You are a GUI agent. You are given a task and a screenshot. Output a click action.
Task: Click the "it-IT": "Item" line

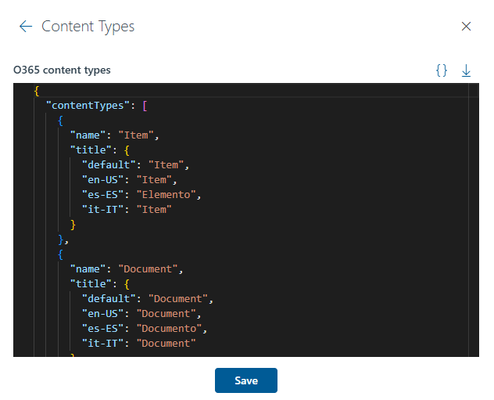[x=127, y=210]
